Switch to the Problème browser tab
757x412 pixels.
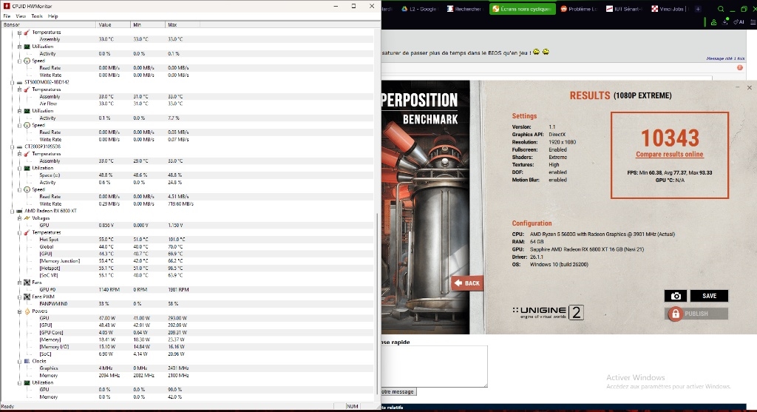578,9
